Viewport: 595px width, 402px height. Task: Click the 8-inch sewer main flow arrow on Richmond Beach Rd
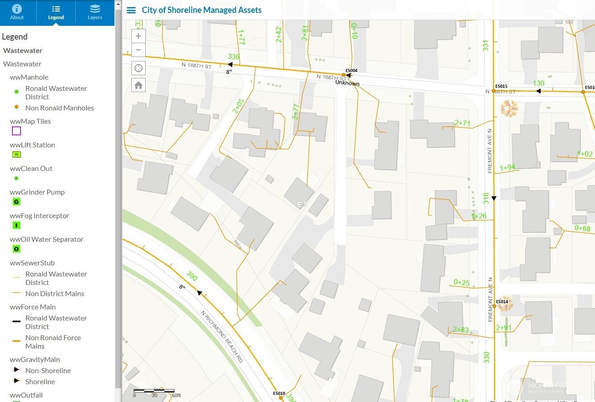[200, 292]
